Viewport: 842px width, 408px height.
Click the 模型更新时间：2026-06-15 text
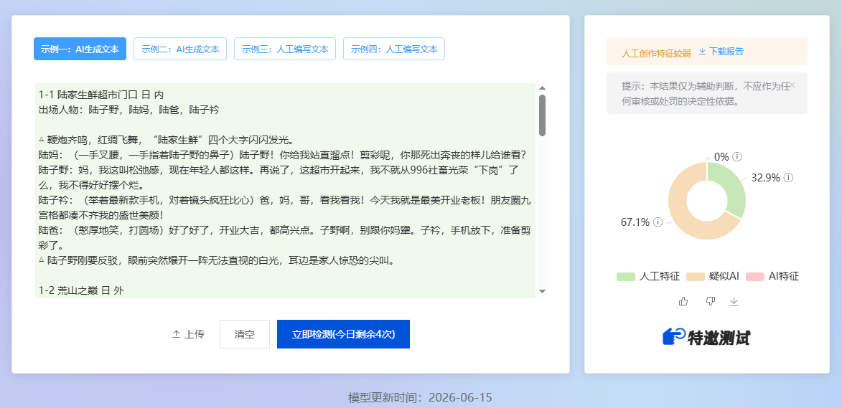pyautogui.click(x=420, y=398)
